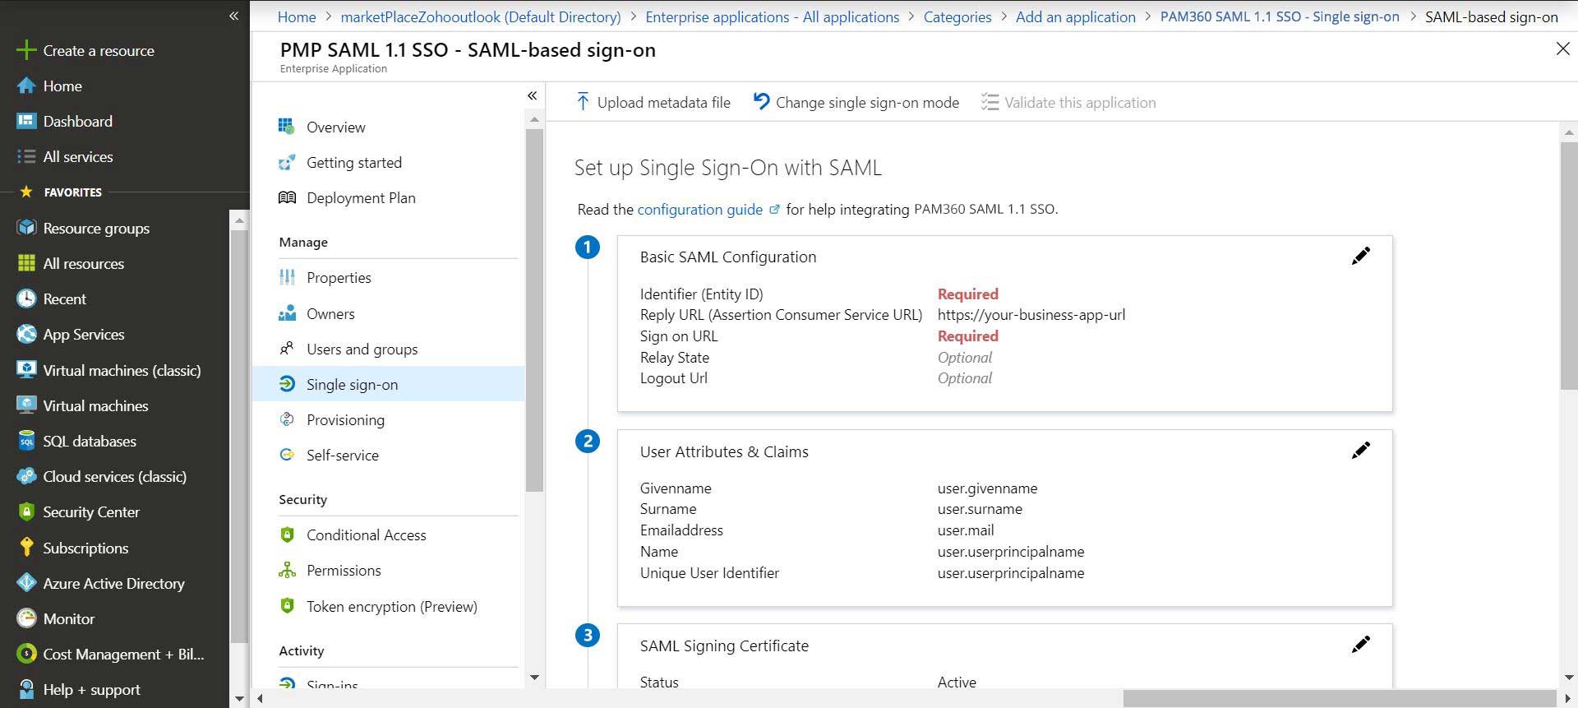Click the horizontal scrollbar at bottom
This screenshot has height=708, width=1578.
tap(1340, 699)
